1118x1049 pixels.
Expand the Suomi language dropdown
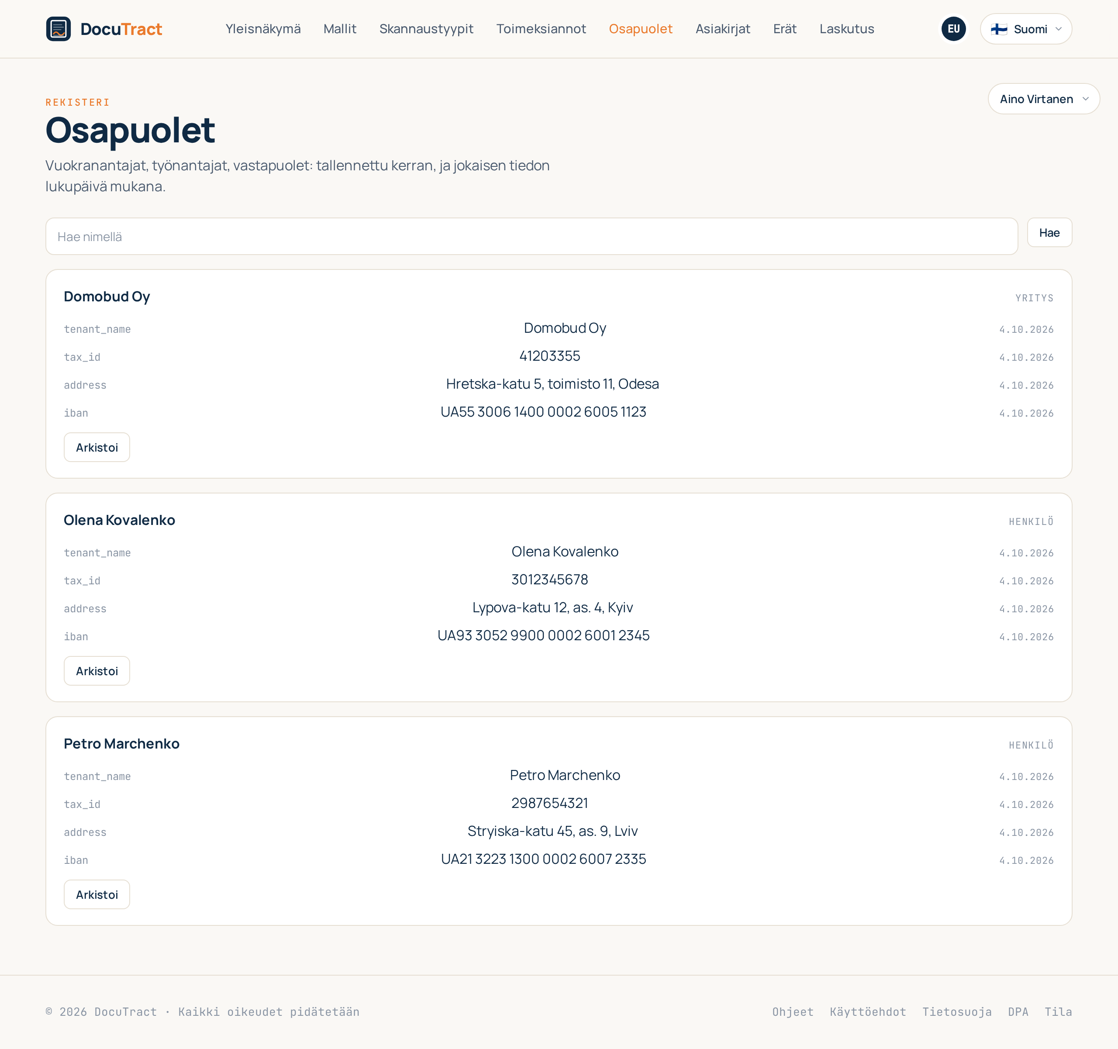tap(1026, 29)
